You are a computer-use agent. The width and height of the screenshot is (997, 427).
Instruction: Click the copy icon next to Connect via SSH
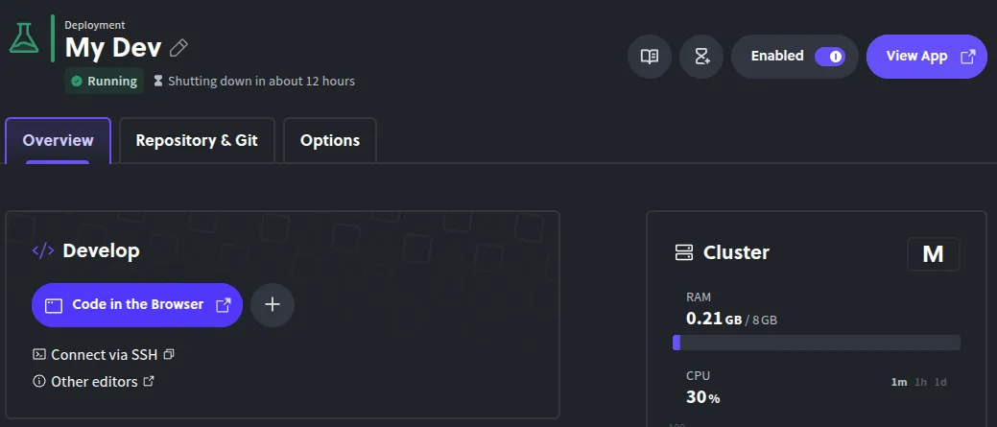(x=169, y=354)
